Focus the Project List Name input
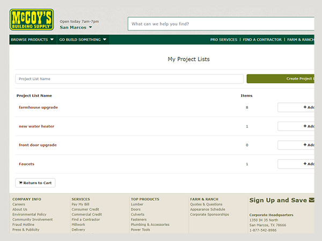The height and width of the screenshot is (241, 322). (x=129, y=79)
